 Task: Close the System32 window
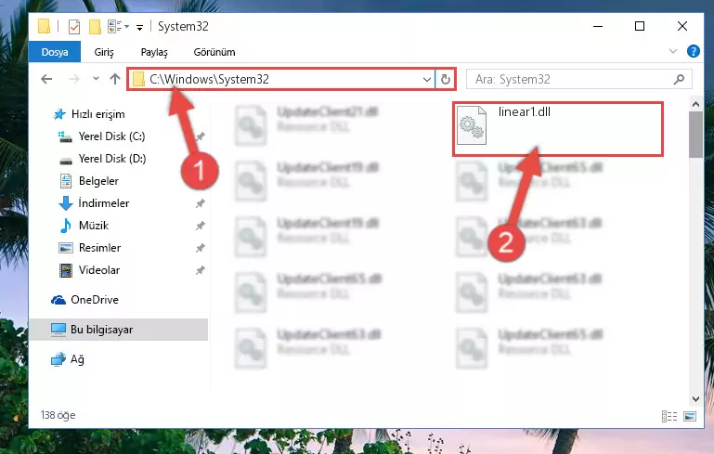pos(682,26)
